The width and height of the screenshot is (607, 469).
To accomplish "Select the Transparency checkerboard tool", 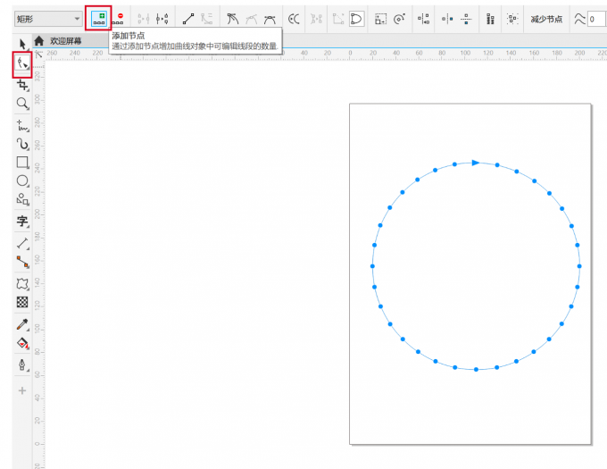I will tap(22, 302).
